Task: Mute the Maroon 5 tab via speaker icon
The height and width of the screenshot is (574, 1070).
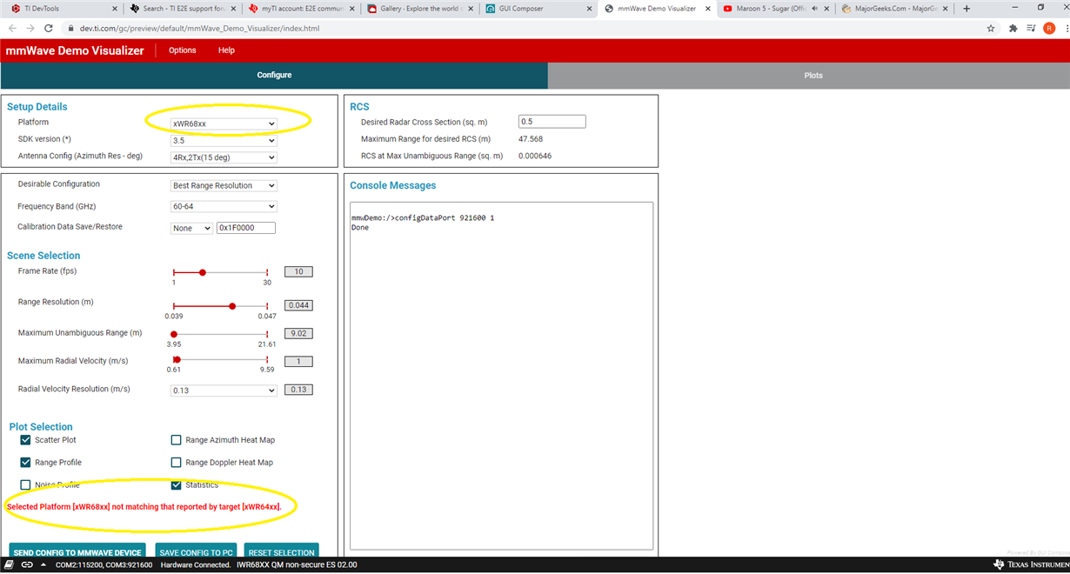Action: coord(815,9)
